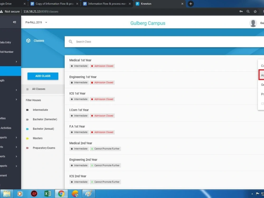Viewport: 264px width, 198px height.
Task: Open Chrome from the taskbar
Action: [x=61, y=194]
